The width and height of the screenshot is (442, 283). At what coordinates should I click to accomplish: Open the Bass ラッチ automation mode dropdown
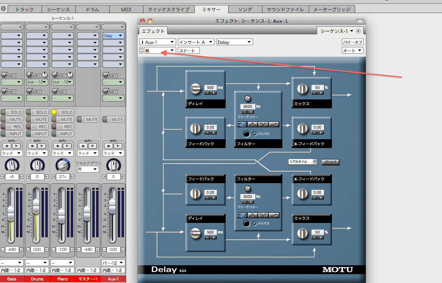click(12, 153)
